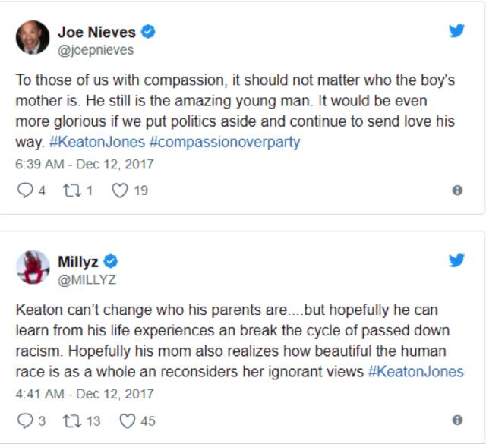The image size is (486, 444).
Task: Retweet Joe Nieves' tweet
Action: (x=72, y=191)
